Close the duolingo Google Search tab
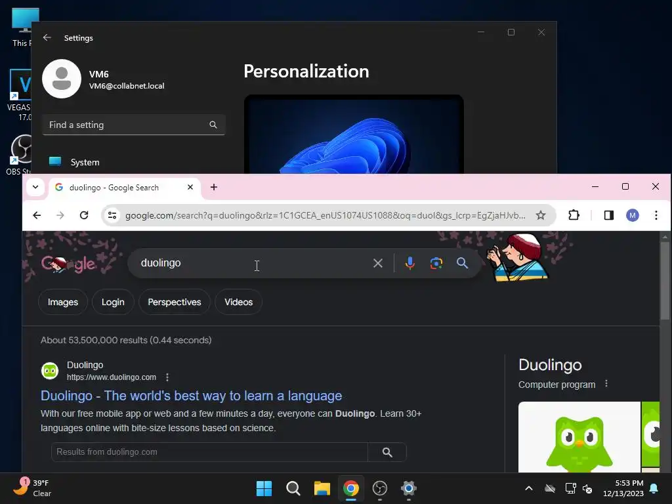The height and width of the screenshot is (504, 672). click(x=190, y=187)
